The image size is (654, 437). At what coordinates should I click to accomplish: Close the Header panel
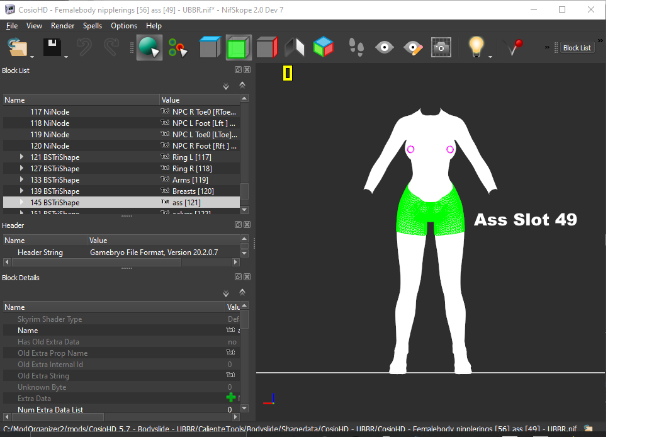[247, 225]
